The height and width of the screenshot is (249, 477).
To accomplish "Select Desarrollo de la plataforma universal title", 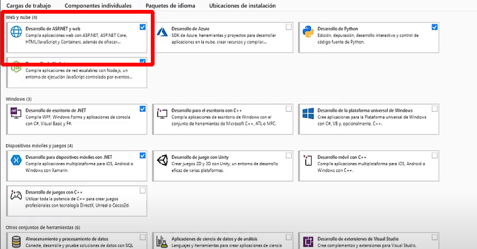I will point(365,110).
